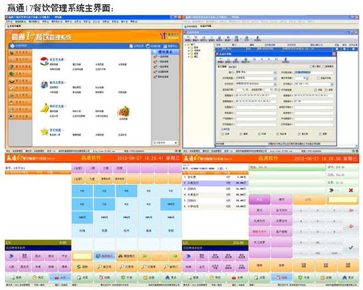The width and height of the screenshot is (363, 290).
Task: Filter tables by 大堂 area
Action: pos(92,179)
